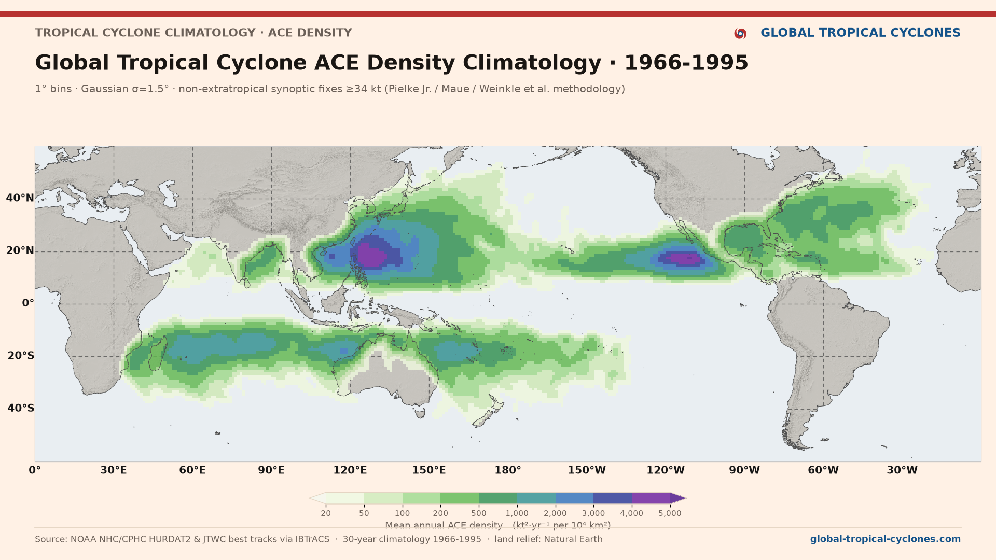Click the colorbar swatch between 4,000 and 5,000

click(651, 498)
